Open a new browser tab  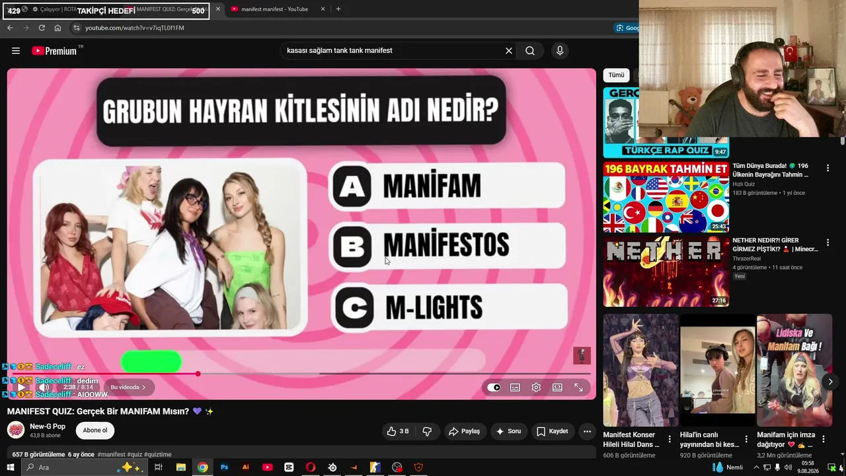(x=338, y=9)
